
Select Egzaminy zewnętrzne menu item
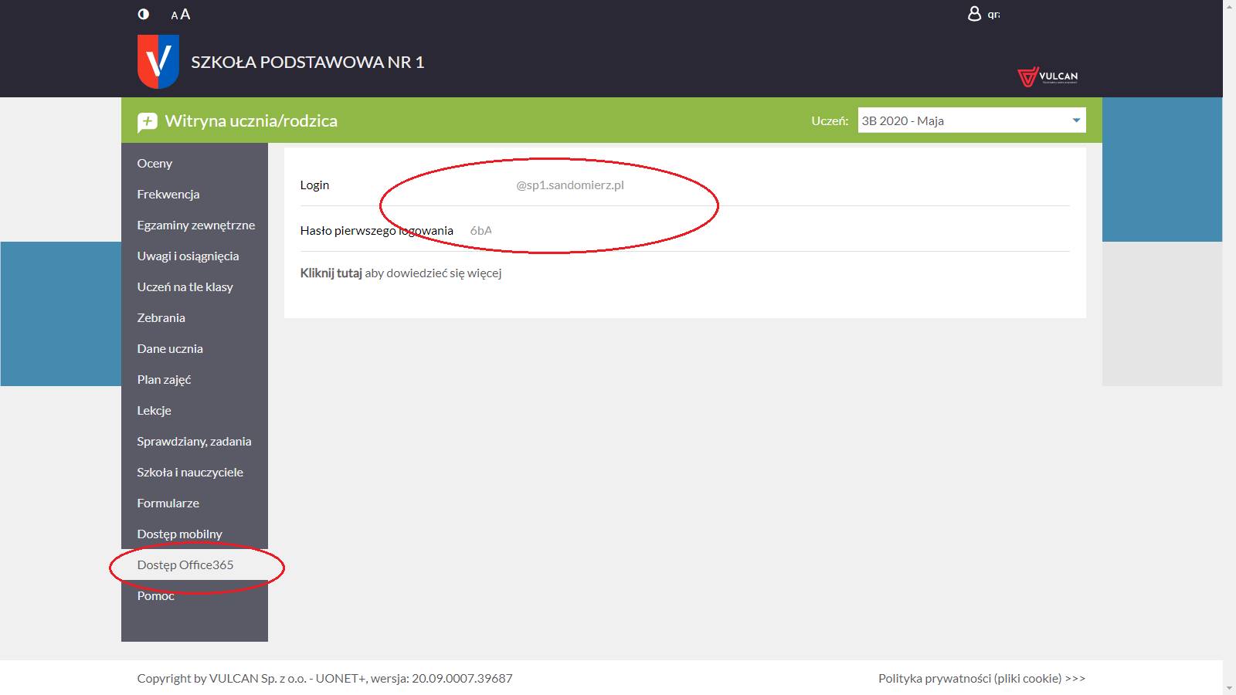click(195, 225)
